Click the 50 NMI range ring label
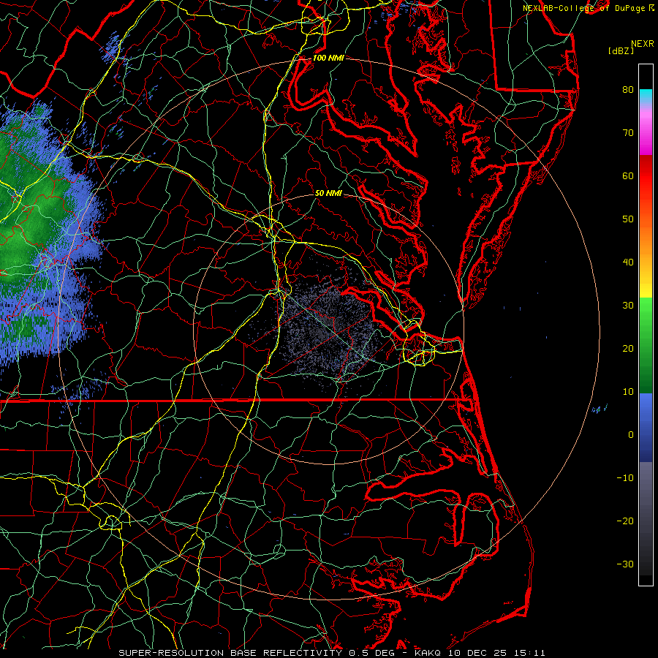The height and width of the screenshot is (658, 658). point(328,193)
